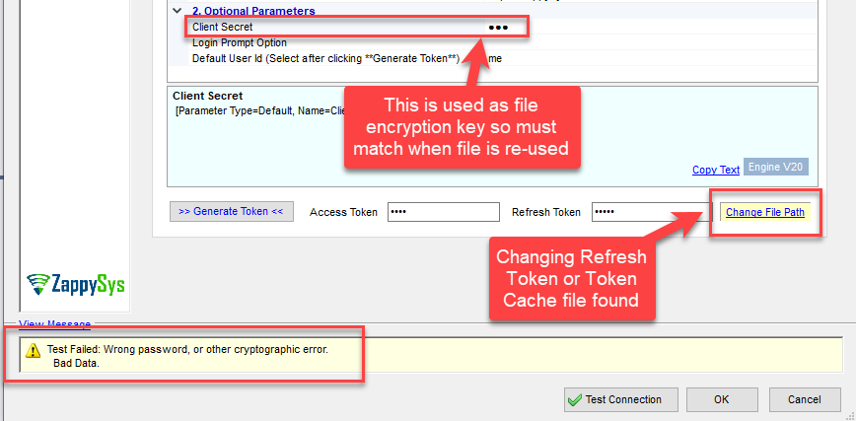Cancel the connection dialog
The width and height of the screenshot is (856, 421).
(x=804, y=399)
